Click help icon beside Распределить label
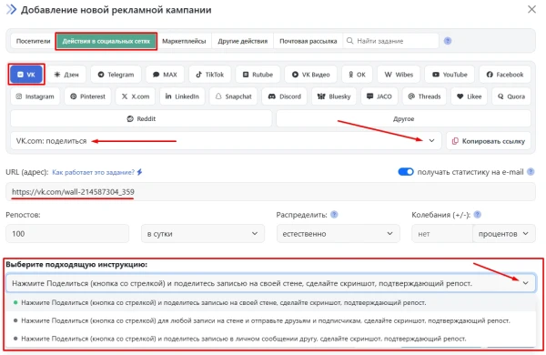 pyautogui.click(x=334, y=215)
